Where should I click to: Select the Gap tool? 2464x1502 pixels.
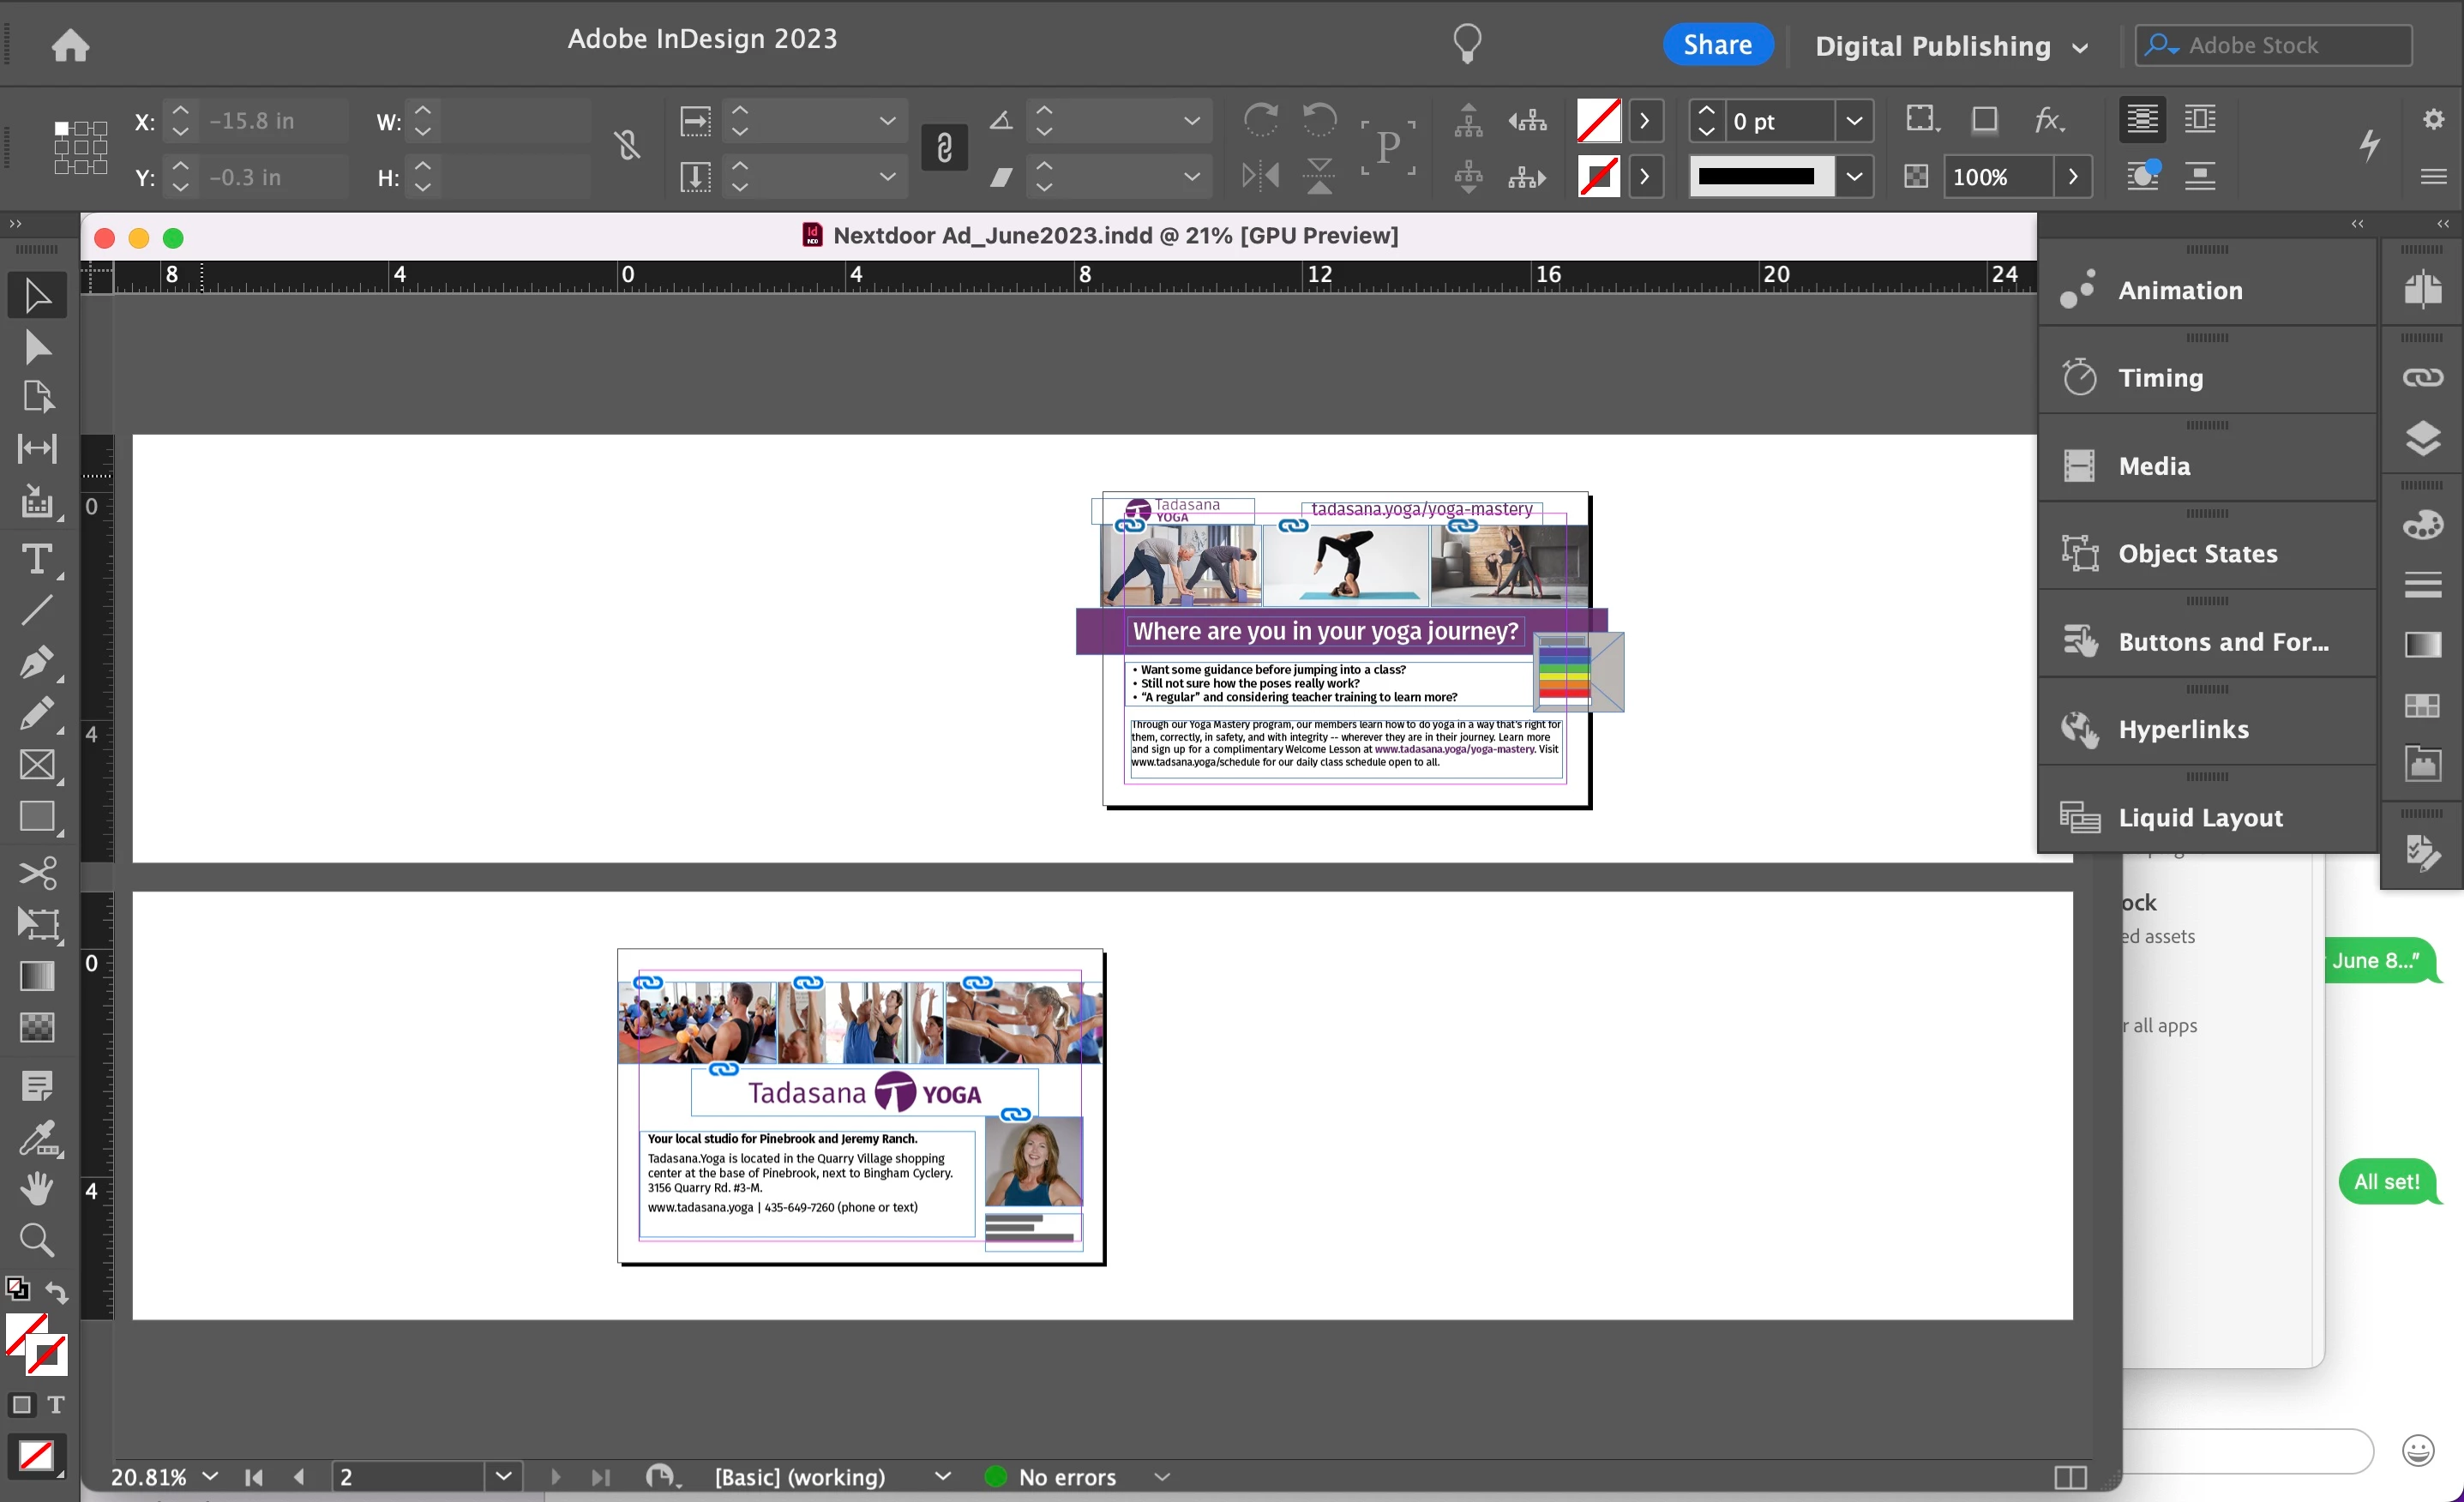point(37,448)
